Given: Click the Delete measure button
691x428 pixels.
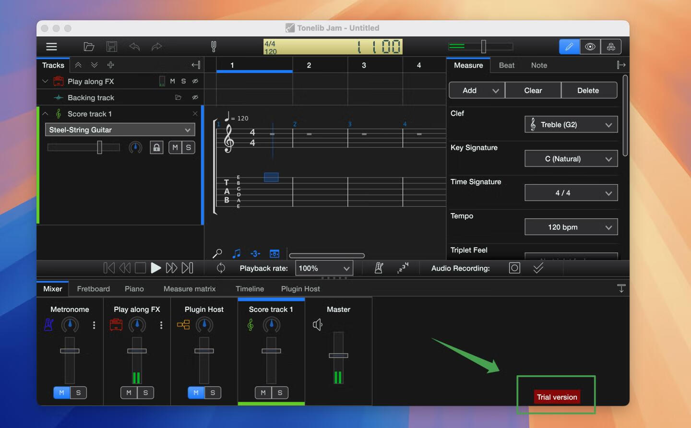Looking at the screenshot, I should (588, 90).
